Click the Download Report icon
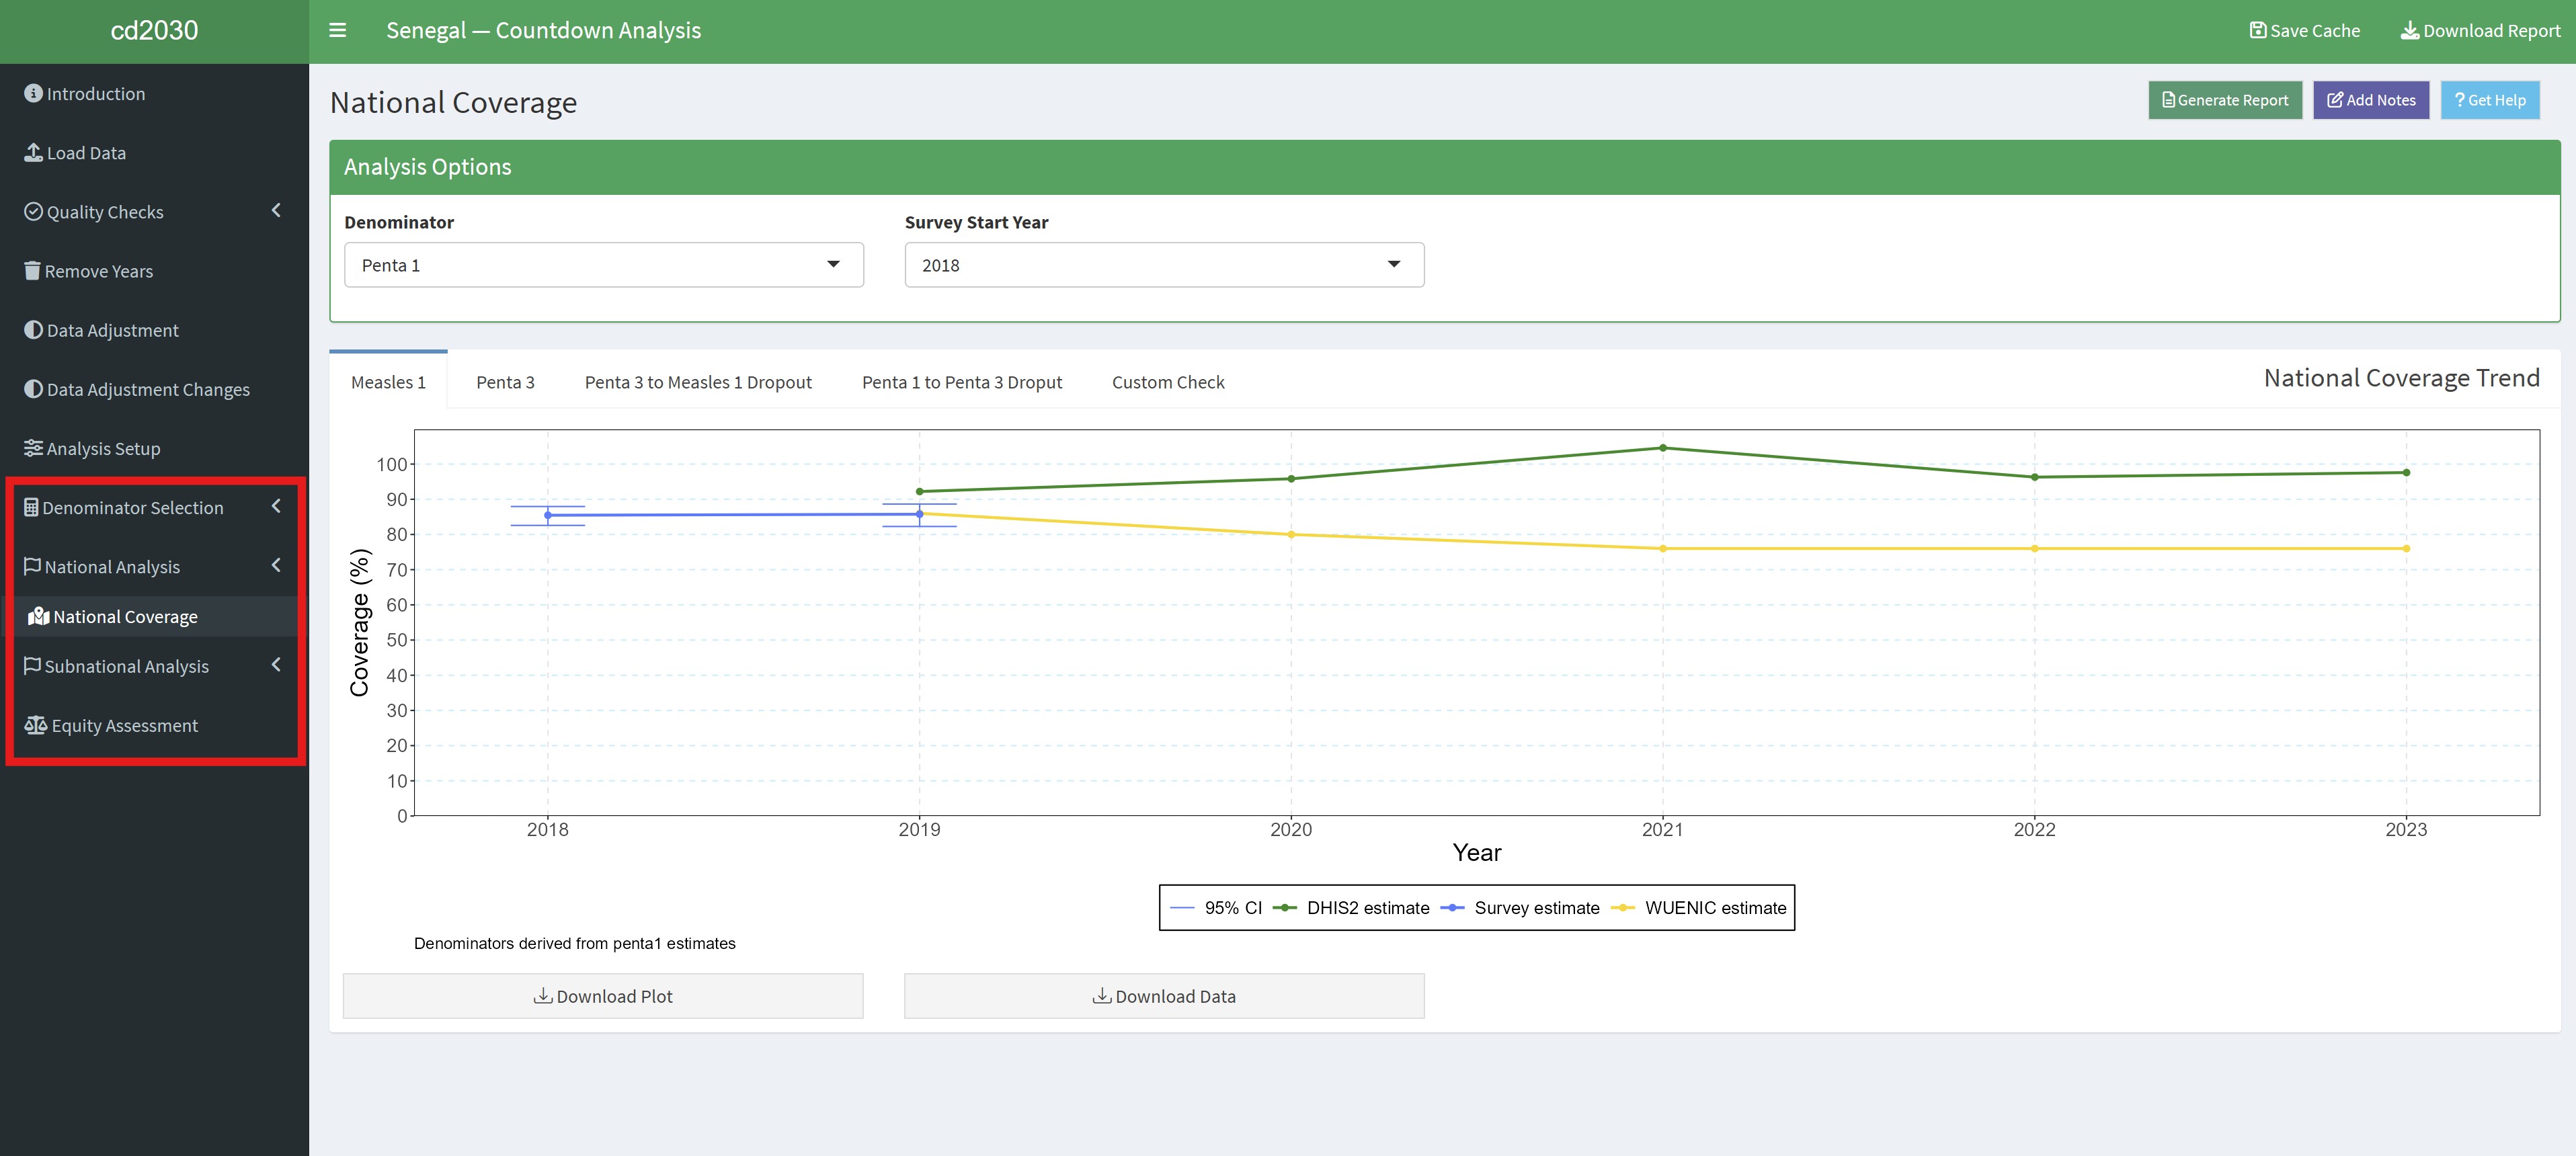 (2409, 30)
